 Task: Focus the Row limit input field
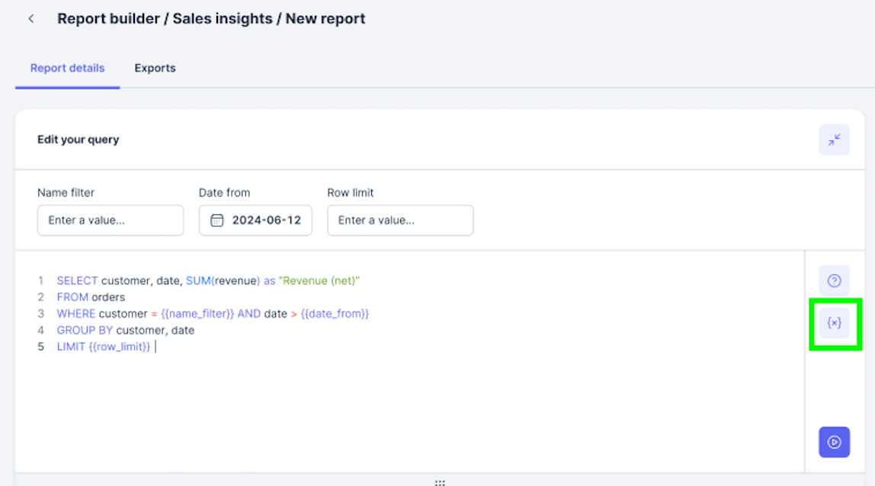pos(400,220)
